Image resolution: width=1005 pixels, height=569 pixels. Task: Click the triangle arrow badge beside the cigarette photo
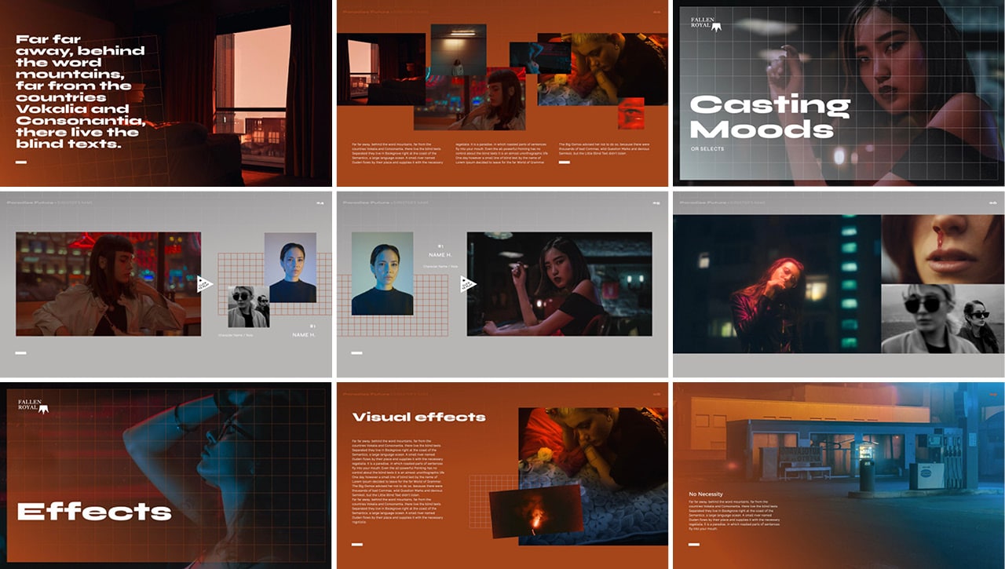click(469, 284)
